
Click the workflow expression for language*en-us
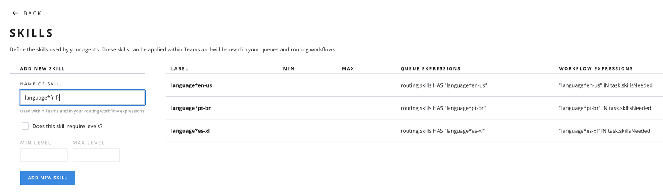[606, 85]
